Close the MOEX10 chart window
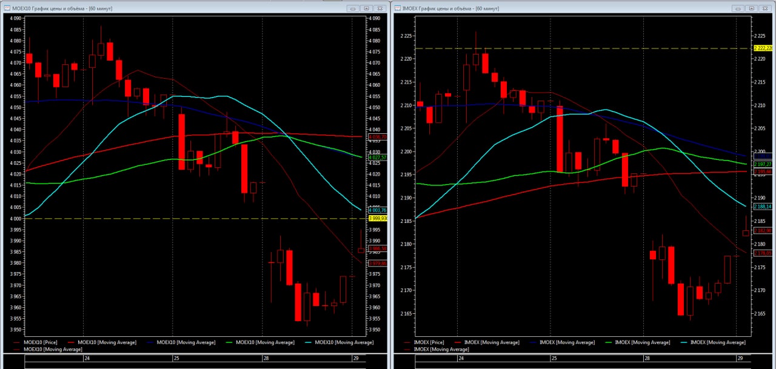776x369 pixels. click(x=380, y=8)
